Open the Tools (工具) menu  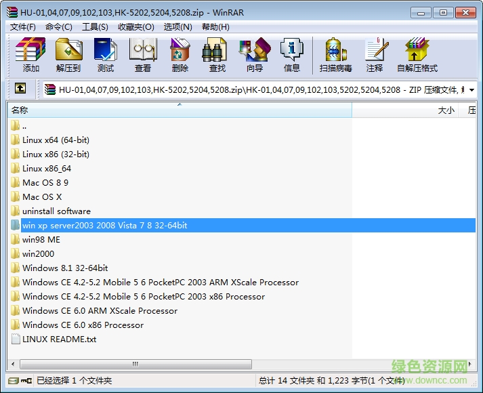(95, 27)
